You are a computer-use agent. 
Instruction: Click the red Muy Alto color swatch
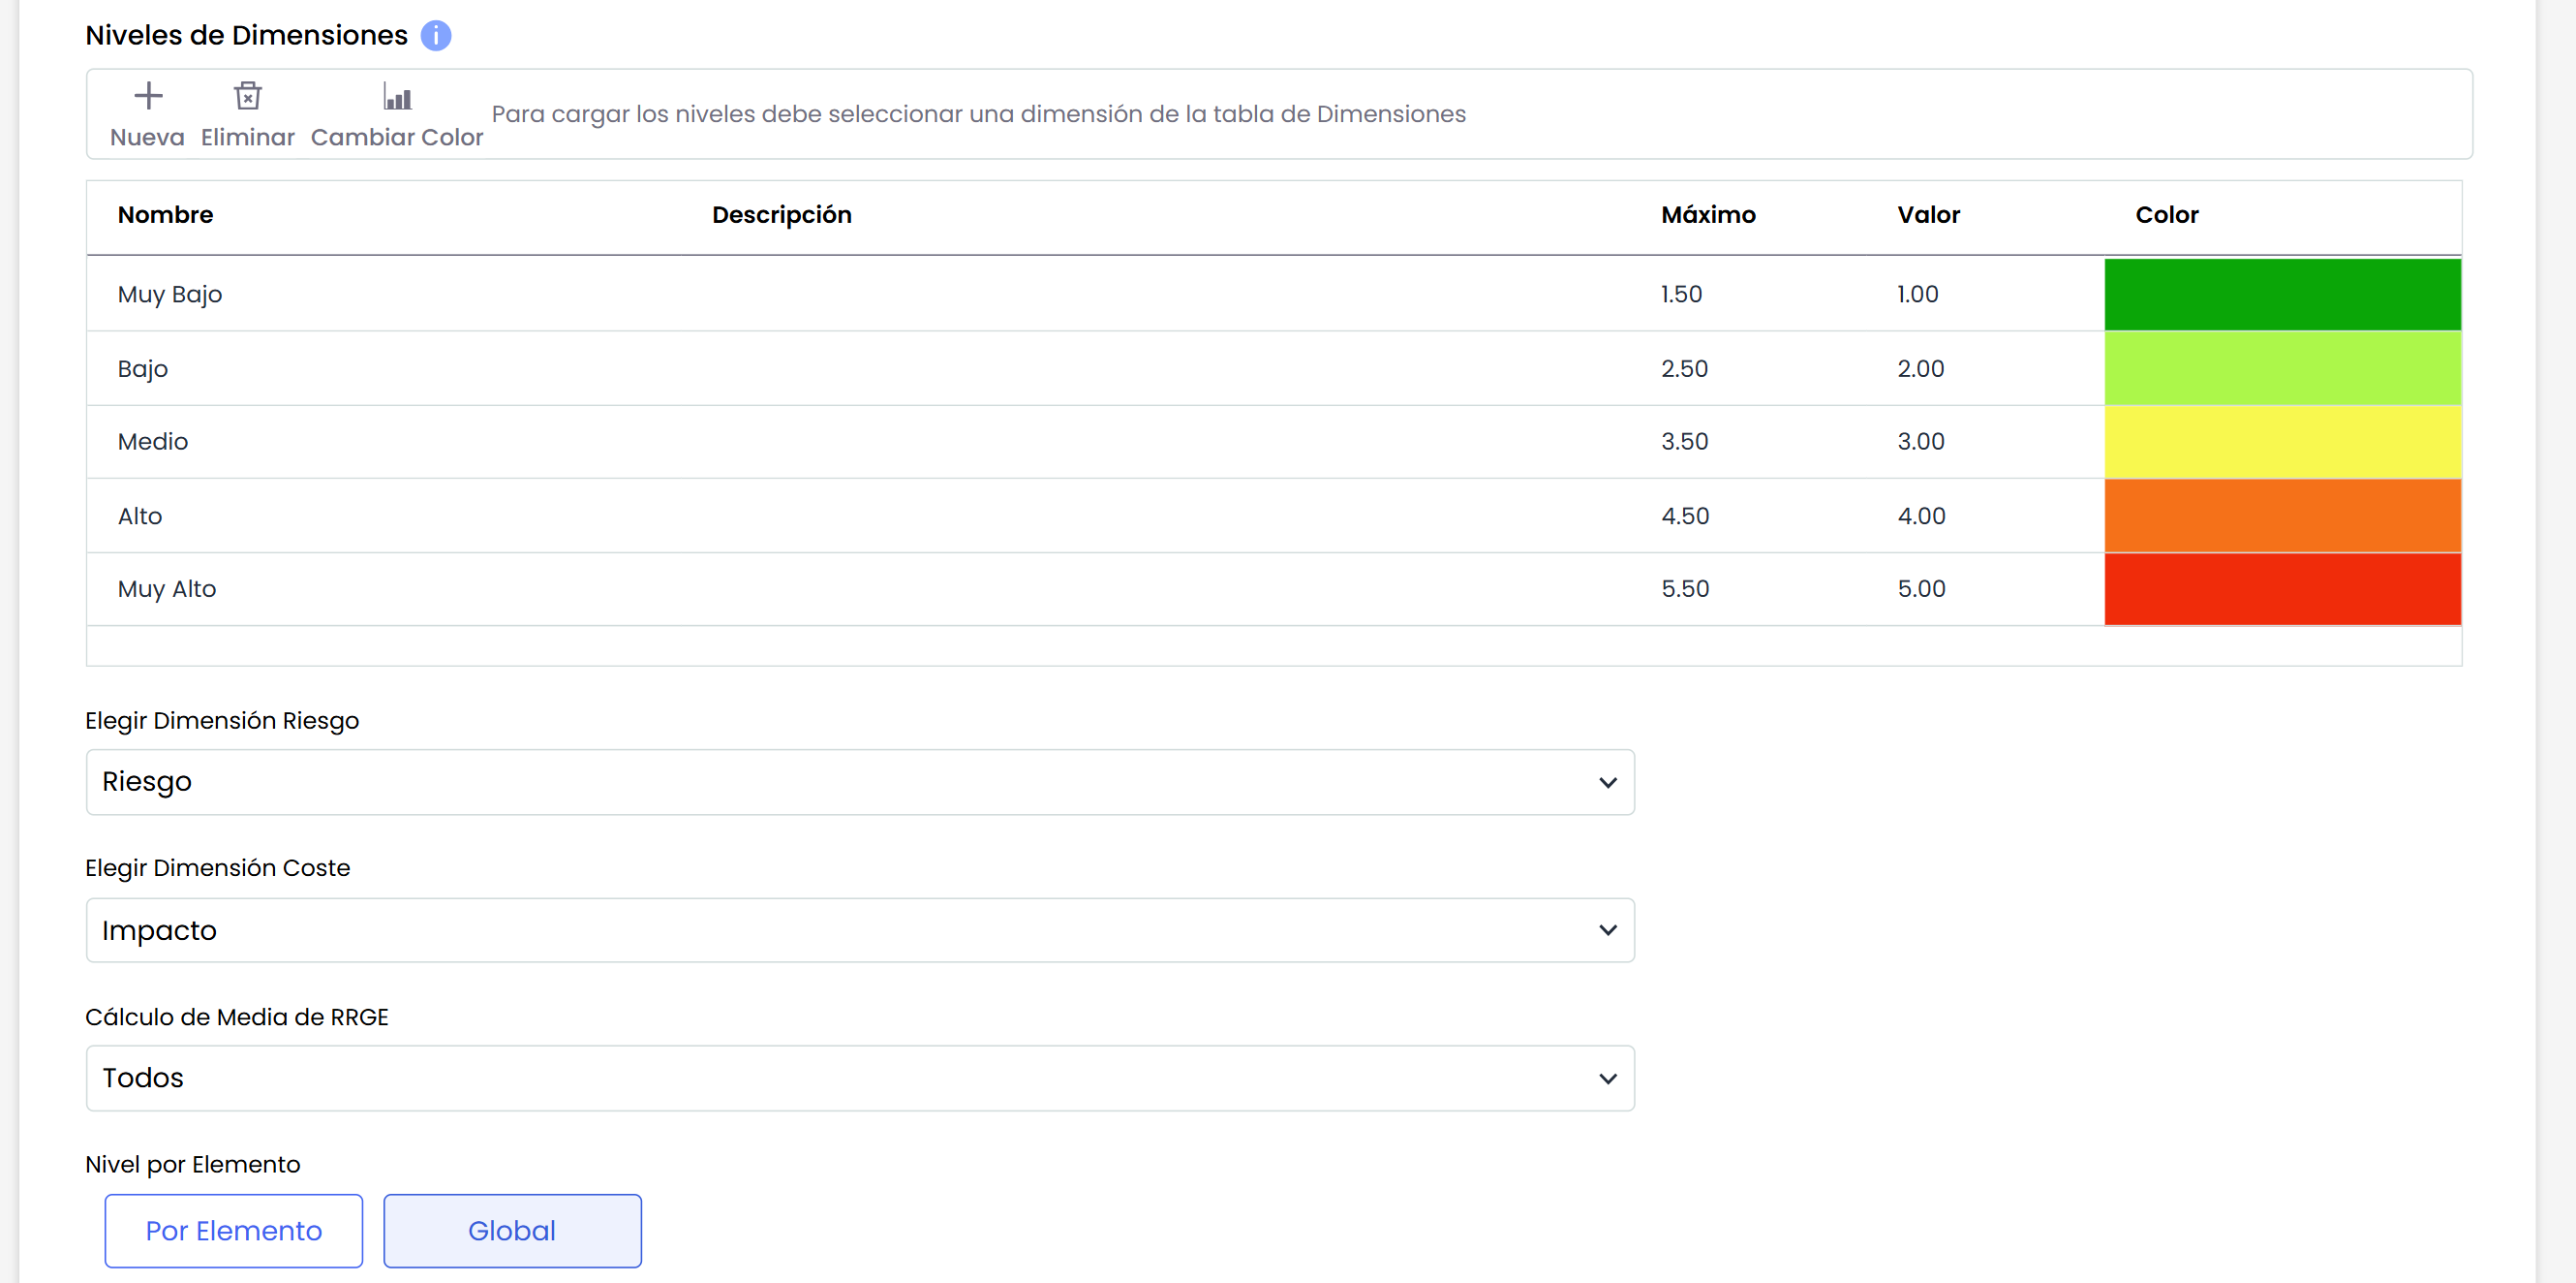[x=2282, y=589]
